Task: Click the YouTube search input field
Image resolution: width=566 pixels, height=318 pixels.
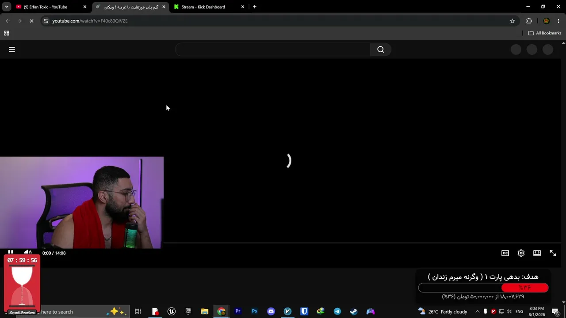Action: (273, 49)
